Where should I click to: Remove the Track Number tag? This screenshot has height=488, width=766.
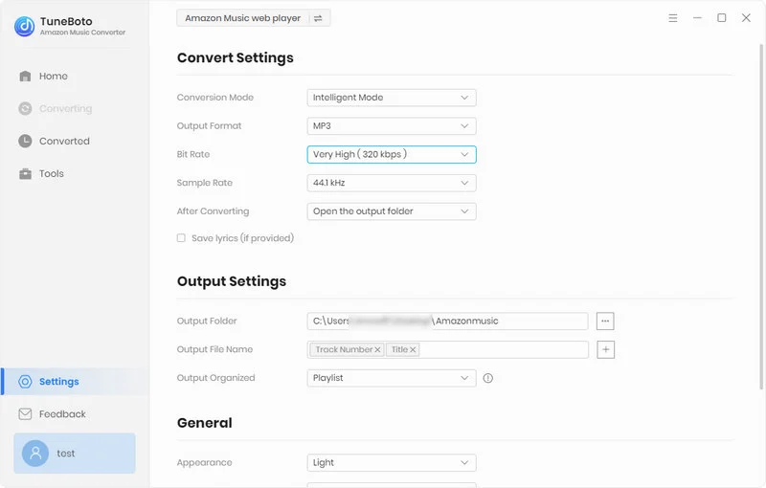pyautogui.click(x=377, y=350)
